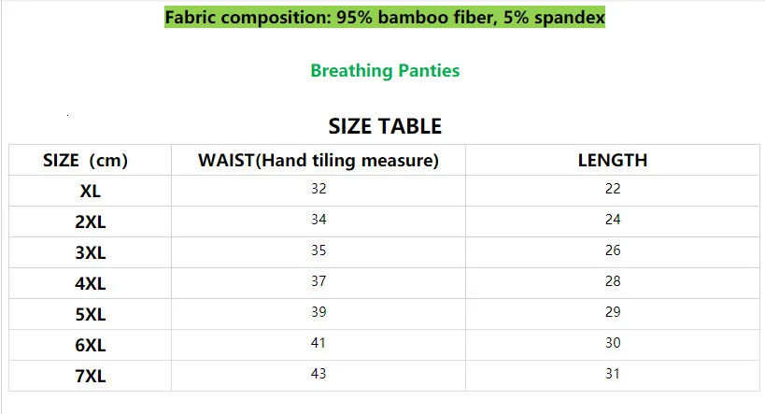Select the SIZE TABLE title
Image resolution: width=765 pixels, height=414 pixels.
385,126
